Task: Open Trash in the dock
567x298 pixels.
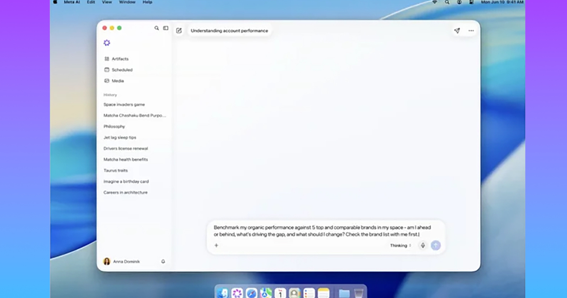Action: (359, 293)
